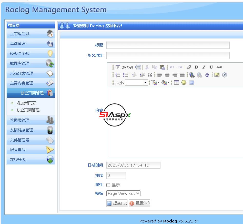Click the insert image icon

[217, 75]
